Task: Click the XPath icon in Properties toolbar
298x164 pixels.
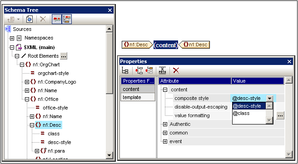Action: click(x=163, y=70)
